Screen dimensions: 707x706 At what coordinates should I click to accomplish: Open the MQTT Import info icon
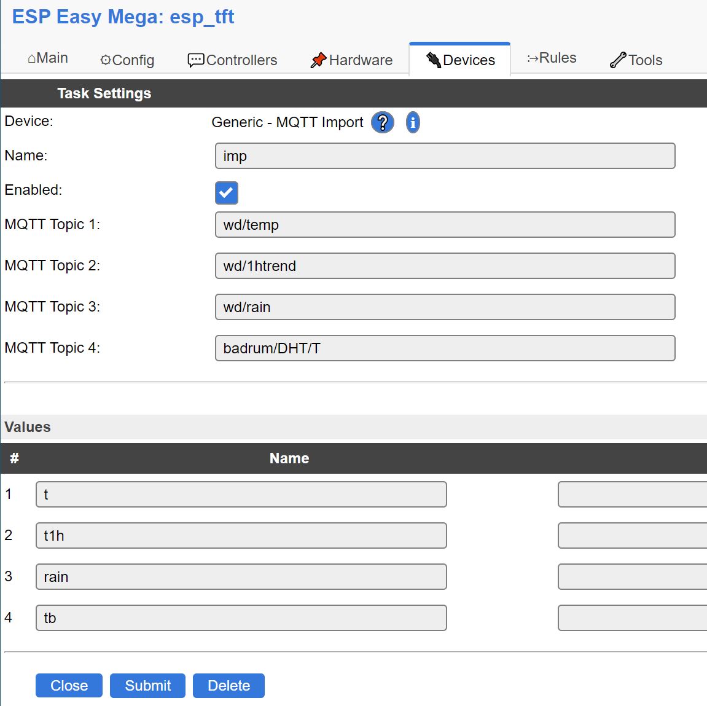[413, 122]
